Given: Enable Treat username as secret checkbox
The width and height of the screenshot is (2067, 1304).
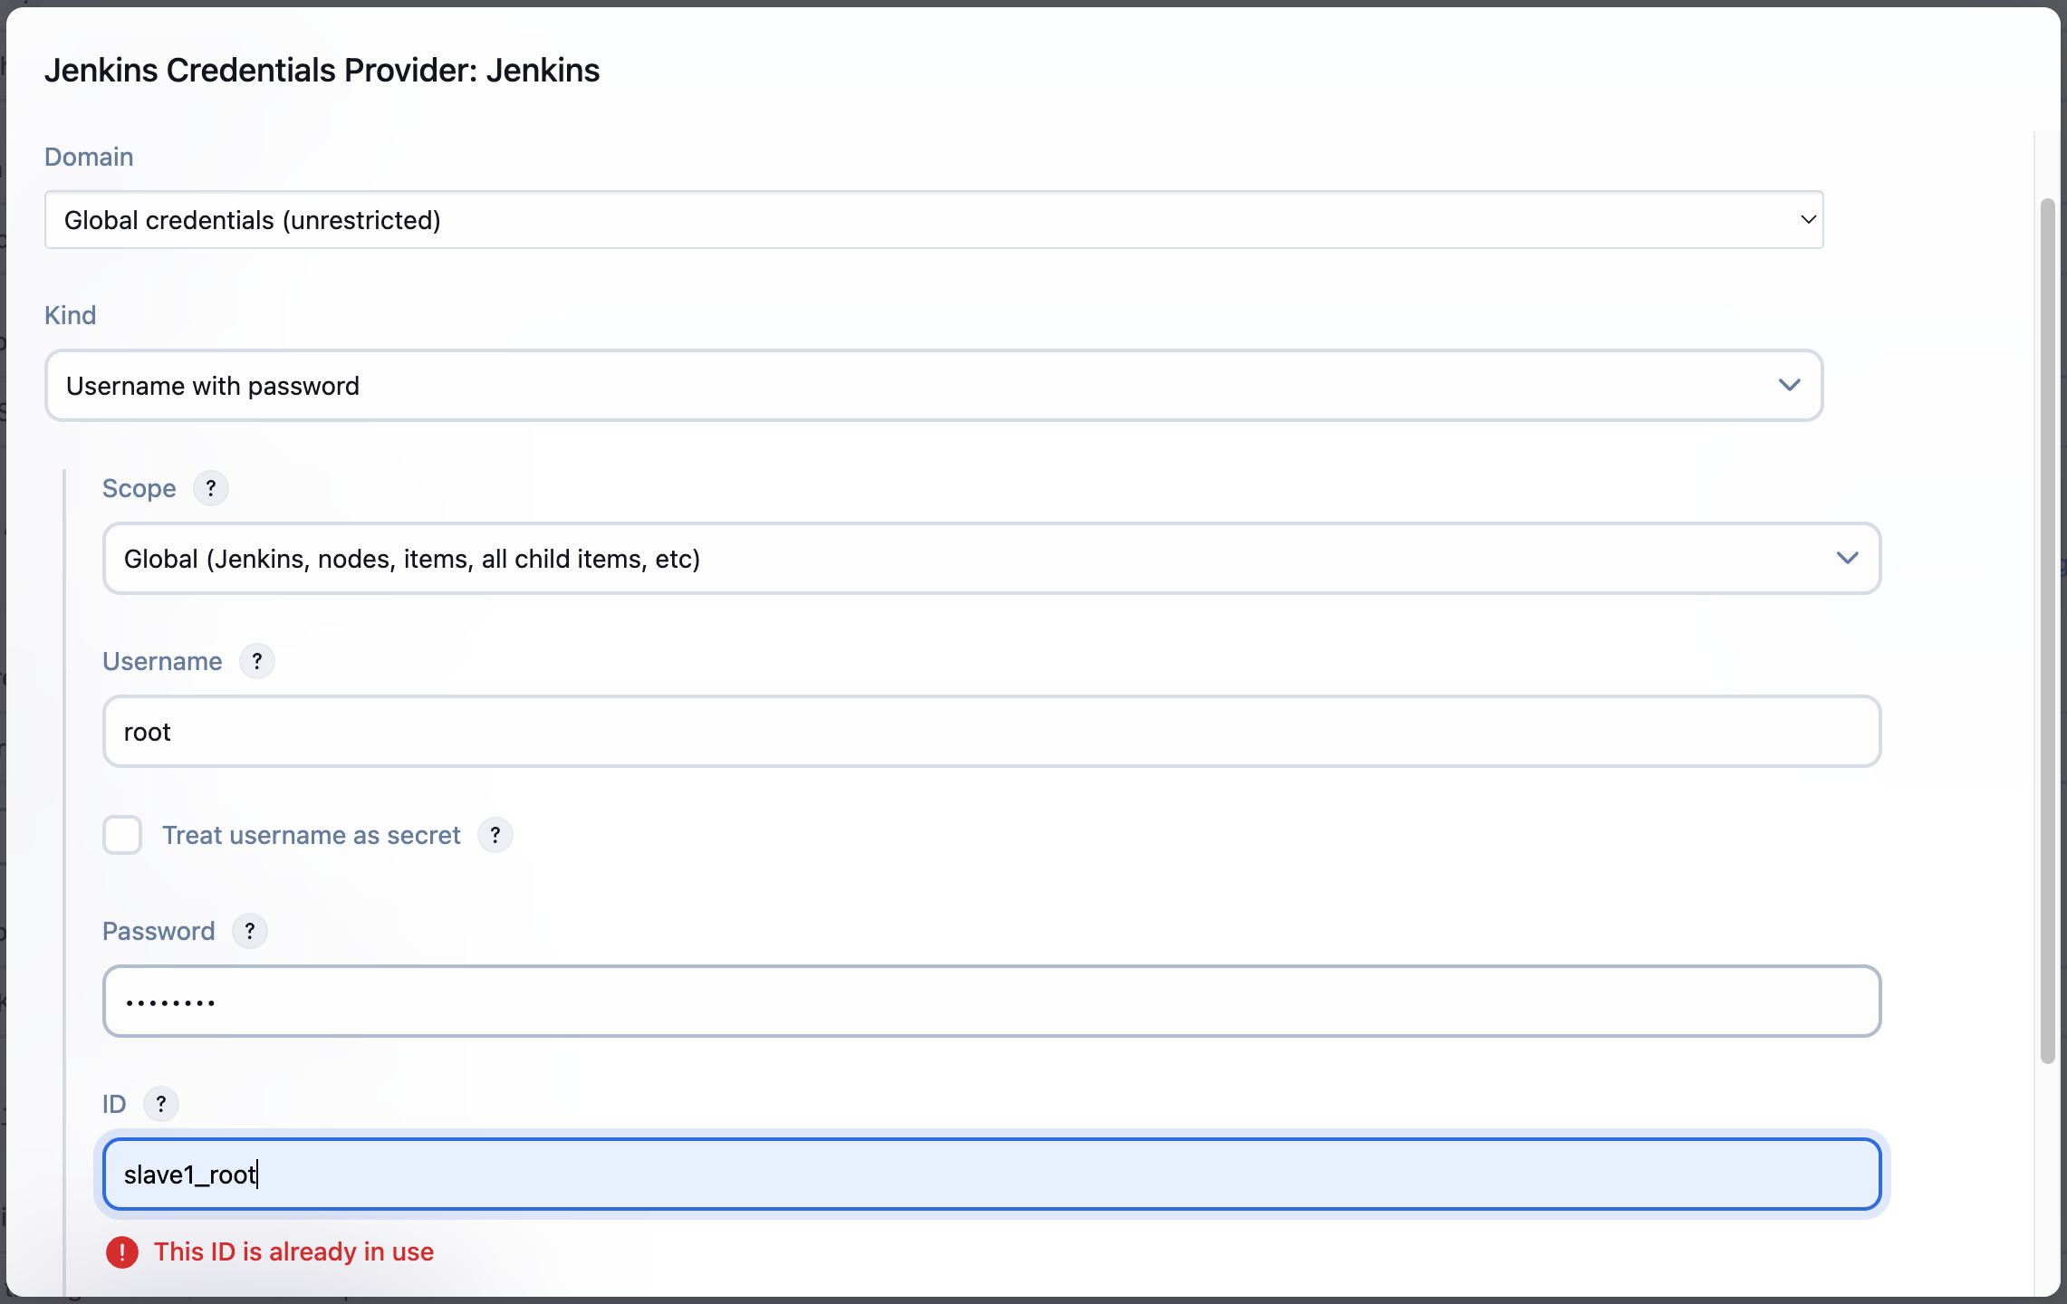Looking at the screenshot, I should tap(122, 835).
